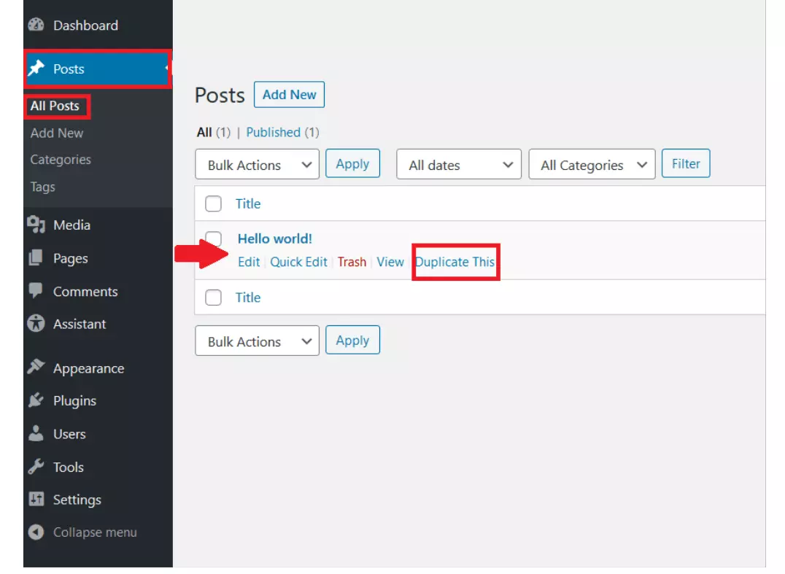Tick the select-all checkbox in the footer row
The height and width of the screenshot is (574, 785).
click(x=213, y=298)
